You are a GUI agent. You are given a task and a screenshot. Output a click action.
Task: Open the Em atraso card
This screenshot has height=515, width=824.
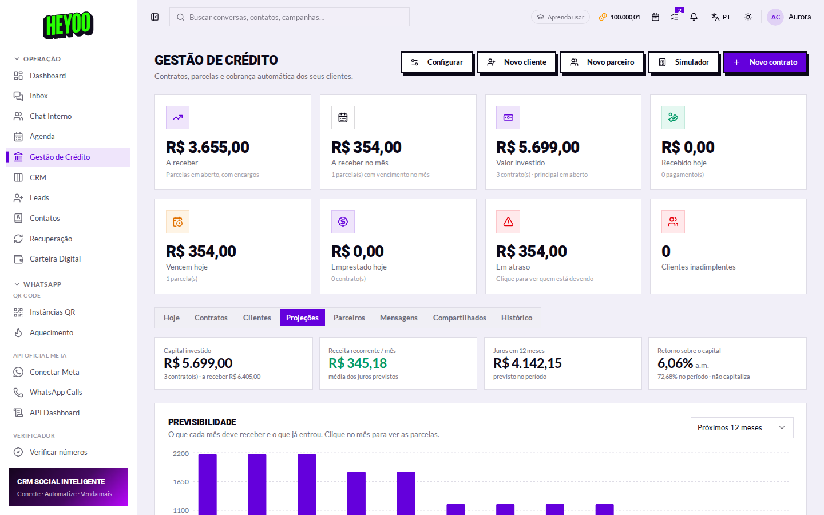pyautogui.click(x=563, y=246)
